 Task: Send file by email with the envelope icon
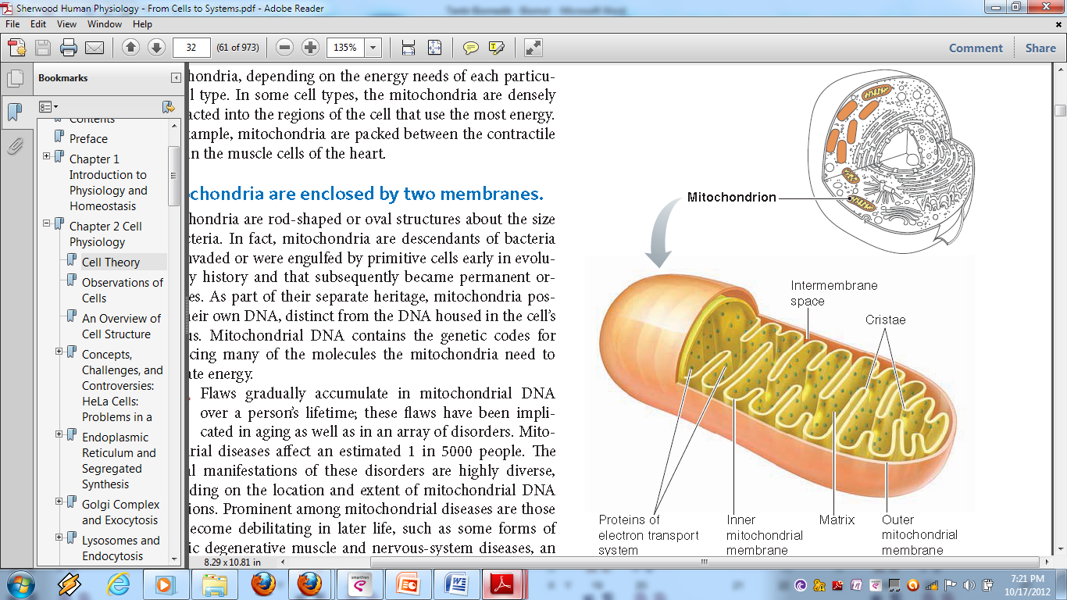(95, 48)
